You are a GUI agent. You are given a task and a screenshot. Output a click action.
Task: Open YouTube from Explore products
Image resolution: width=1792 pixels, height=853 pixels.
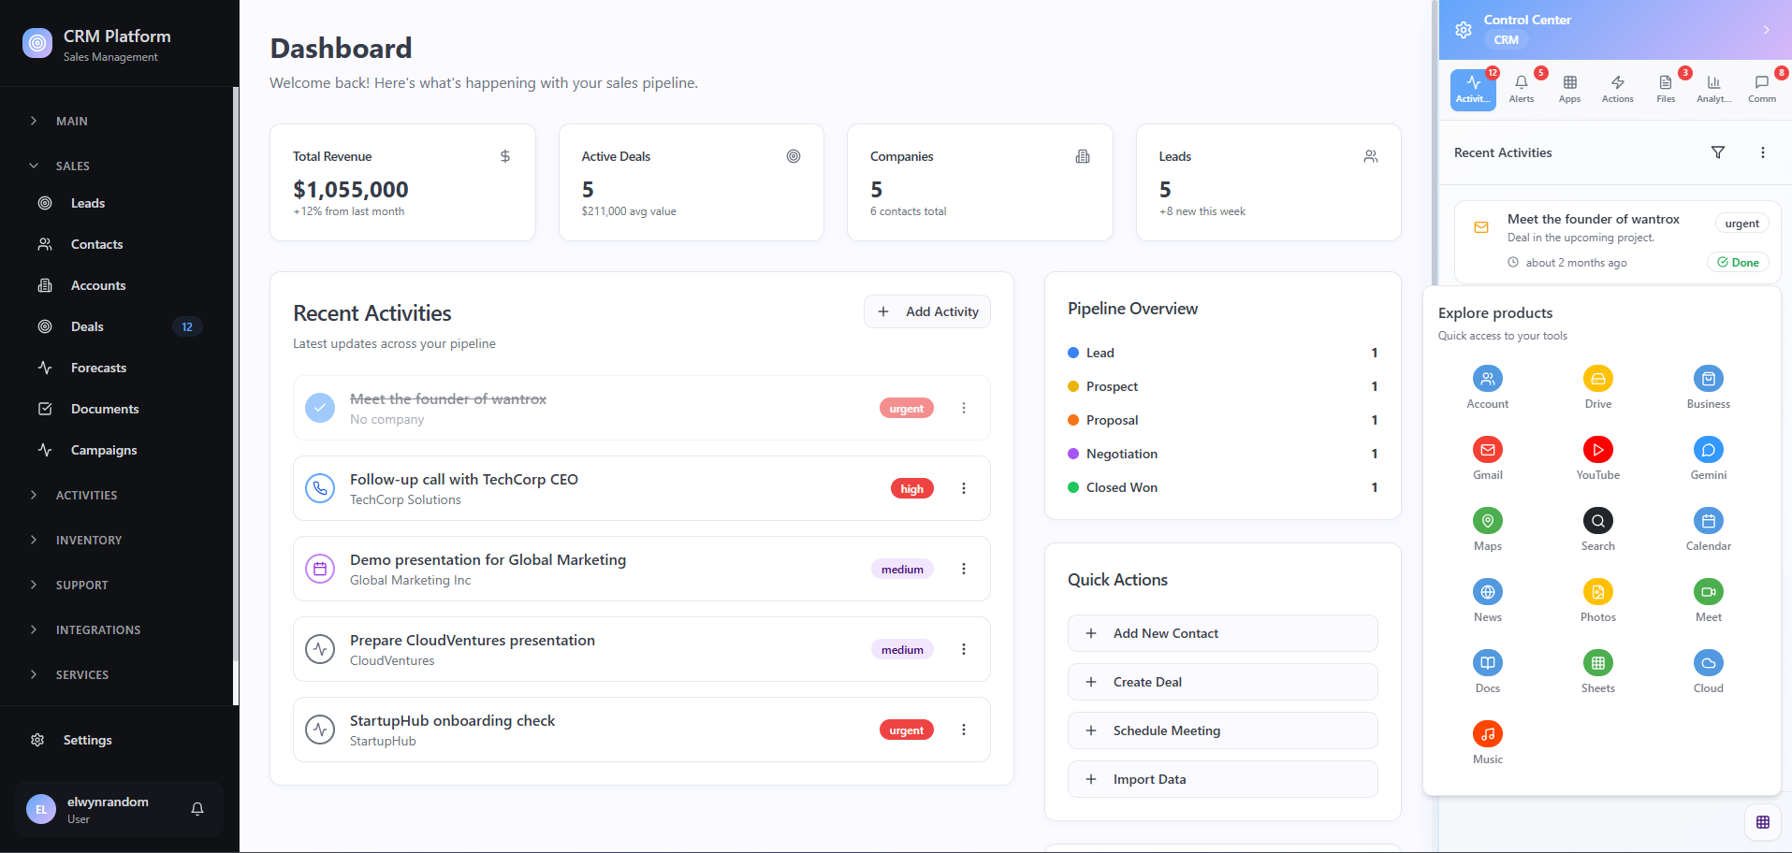coord(1597,450)
